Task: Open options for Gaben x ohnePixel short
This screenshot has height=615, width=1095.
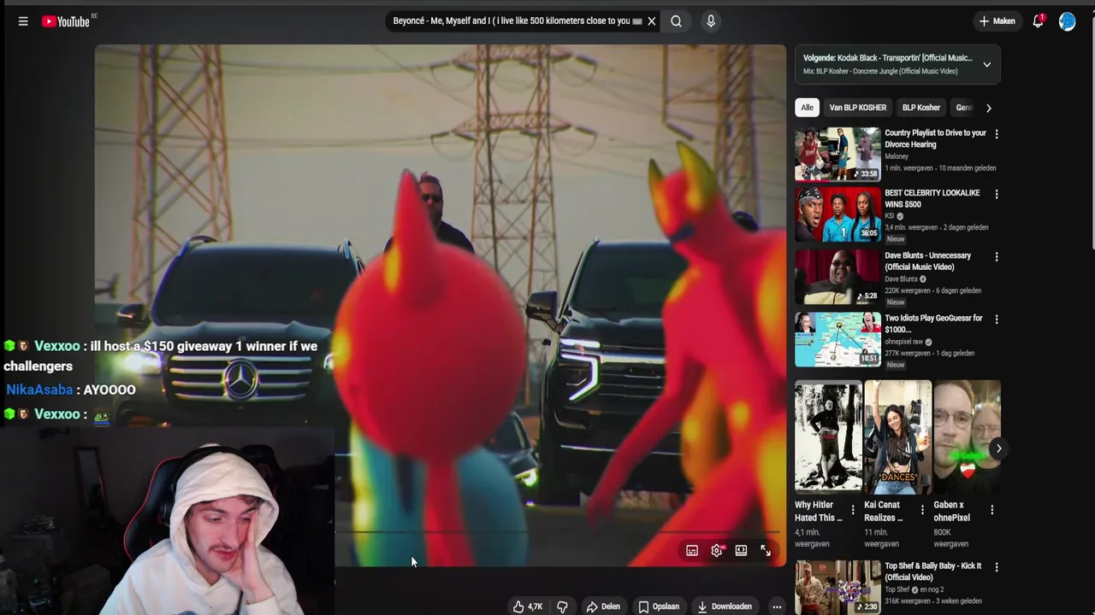Action: 991,510
